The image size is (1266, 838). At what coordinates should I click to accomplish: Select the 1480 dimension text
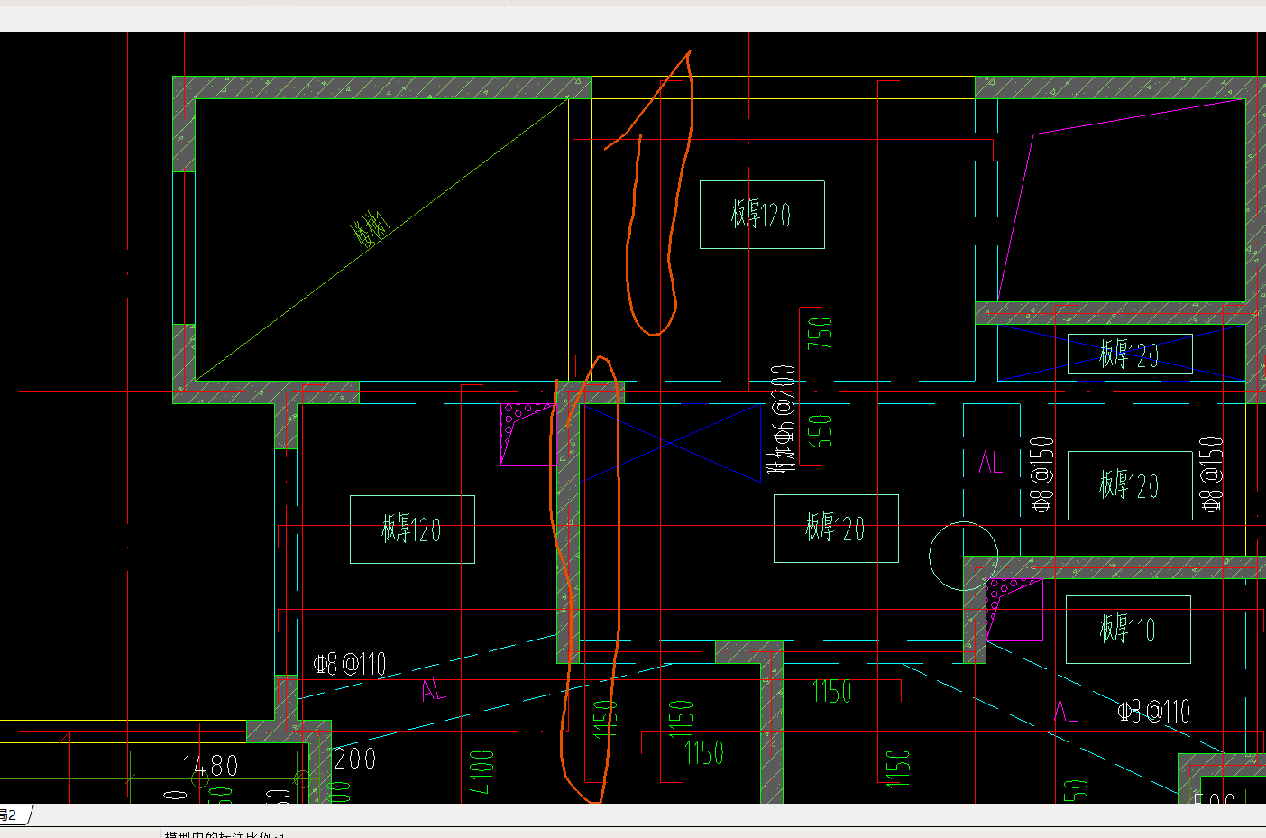(x=211, y=766)
